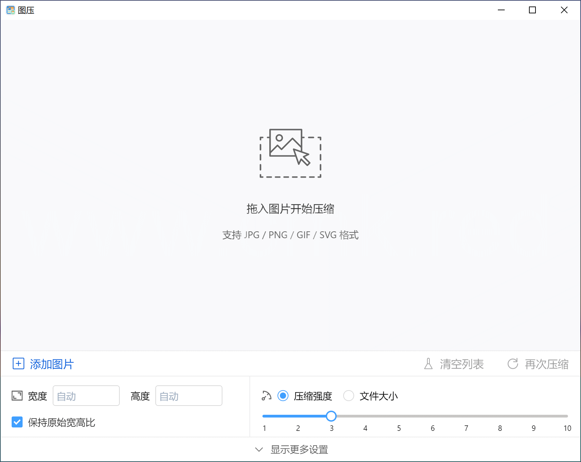Select the 压缩强度 radio button
The height and width of the screenshot is (462, 581).
click(x=283, y=396)
